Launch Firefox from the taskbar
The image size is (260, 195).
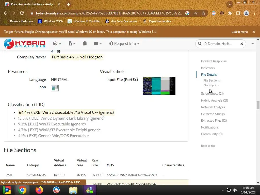click(39, 190)
